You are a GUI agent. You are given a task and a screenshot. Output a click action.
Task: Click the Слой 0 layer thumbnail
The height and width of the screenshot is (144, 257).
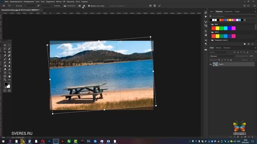point(215,64)
